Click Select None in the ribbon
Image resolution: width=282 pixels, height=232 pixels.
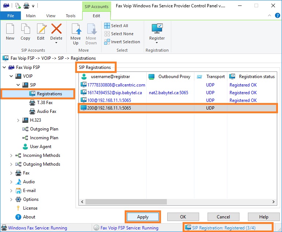click(x=119, y=34)
